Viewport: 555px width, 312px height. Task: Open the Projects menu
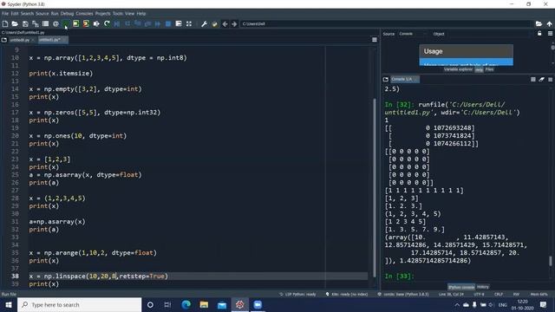103,14
